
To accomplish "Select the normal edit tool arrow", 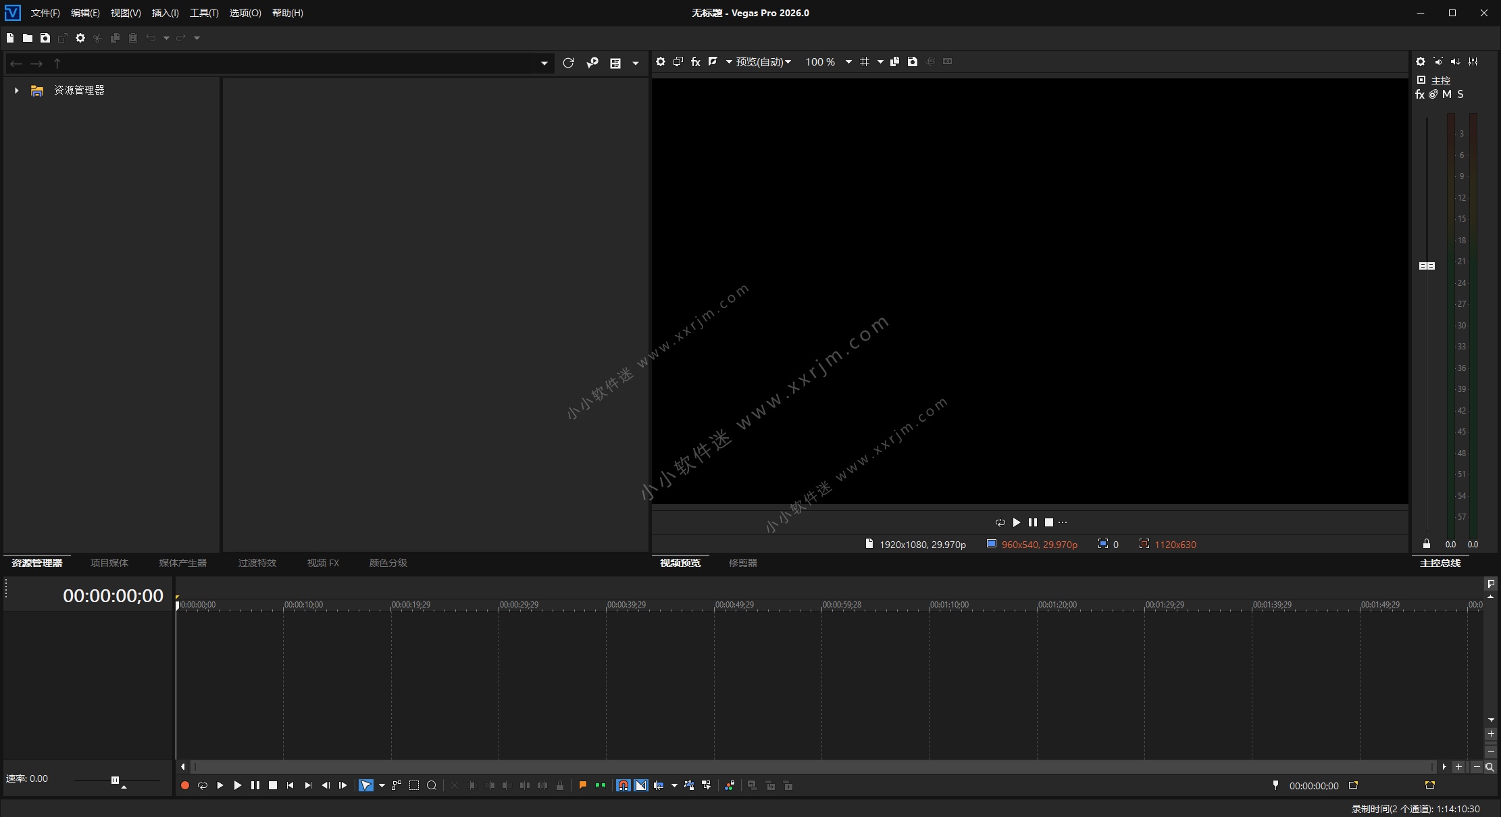I will pos(365,785).
